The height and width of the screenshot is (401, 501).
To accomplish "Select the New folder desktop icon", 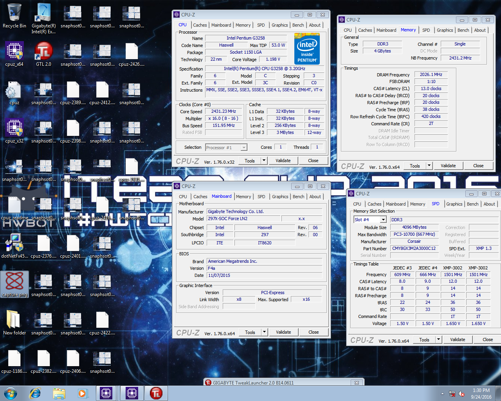I will 14,323.
